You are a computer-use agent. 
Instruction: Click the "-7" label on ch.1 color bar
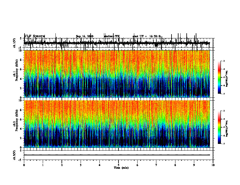224,94
